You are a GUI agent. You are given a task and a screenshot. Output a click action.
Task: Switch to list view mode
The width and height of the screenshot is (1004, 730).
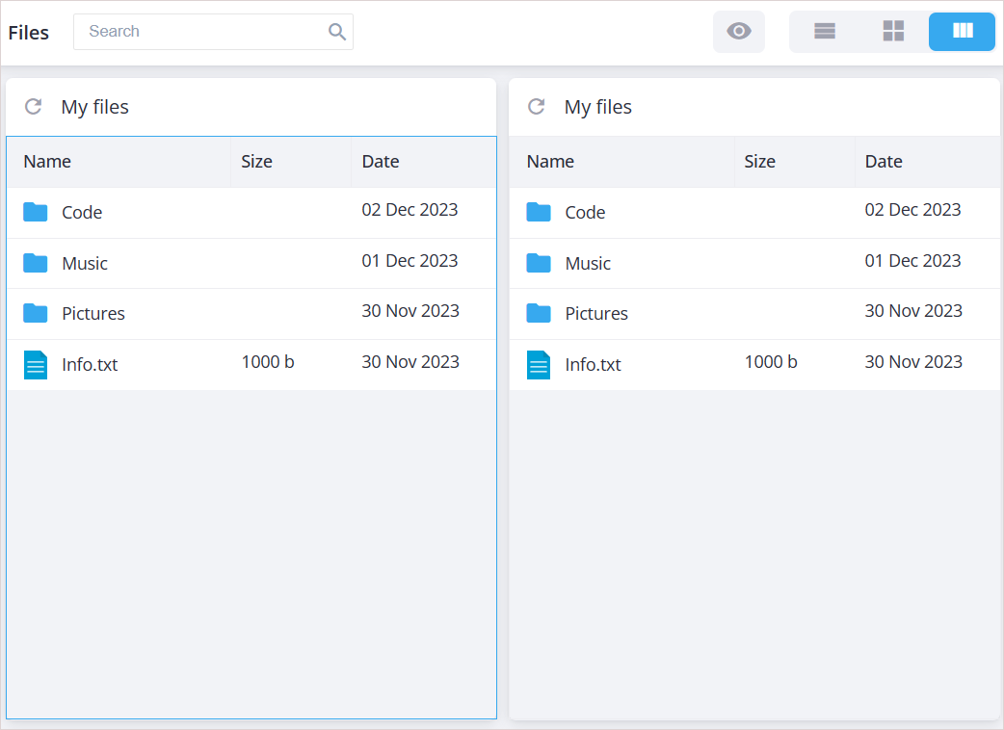[824, 32]
